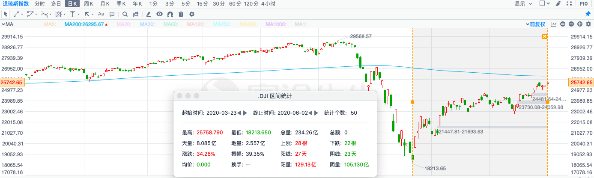Move start date 2020-03-23 earlier

tap(239, 113)
